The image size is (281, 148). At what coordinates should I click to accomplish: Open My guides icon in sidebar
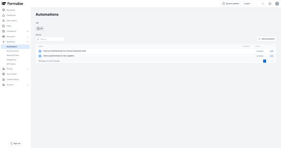(x=3, y=10)
